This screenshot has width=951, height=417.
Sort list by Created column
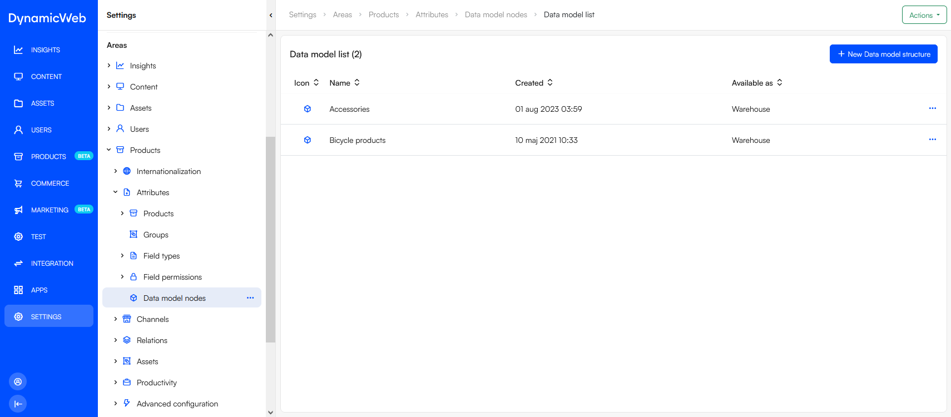pyautogui.click(x=534, y=83)
